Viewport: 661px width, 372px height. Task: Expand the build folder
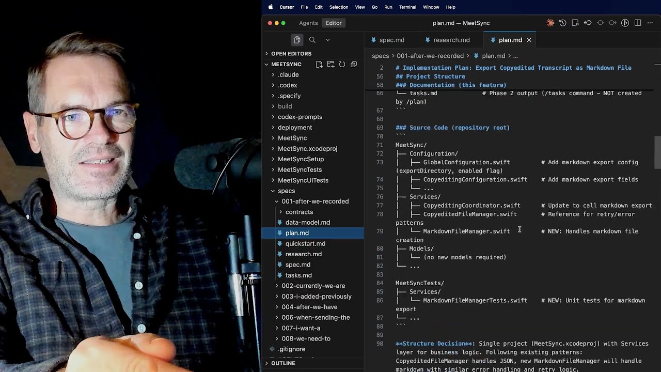coord(312,106)
